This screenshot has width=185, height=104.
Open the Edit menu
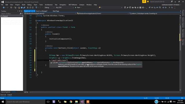click(x=7, y=5)
